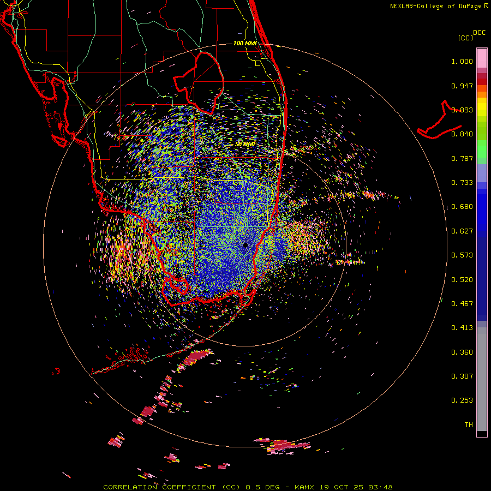Click the 0.573 scale value
This screenshot has height=491, width=491.
tap(462, 255)
